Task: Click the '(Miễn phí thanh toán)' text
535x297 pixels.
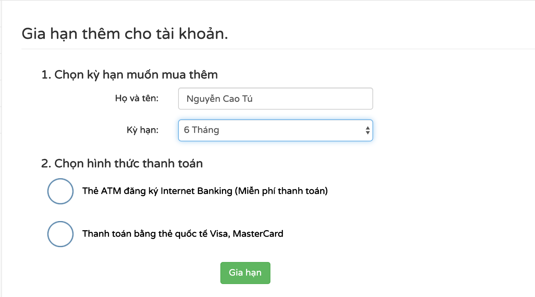Action: [281, 191]
